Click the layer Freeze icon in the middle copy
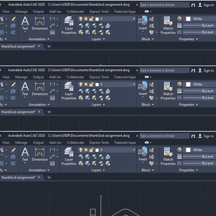The image size is (216, 216). click(94, 91)
